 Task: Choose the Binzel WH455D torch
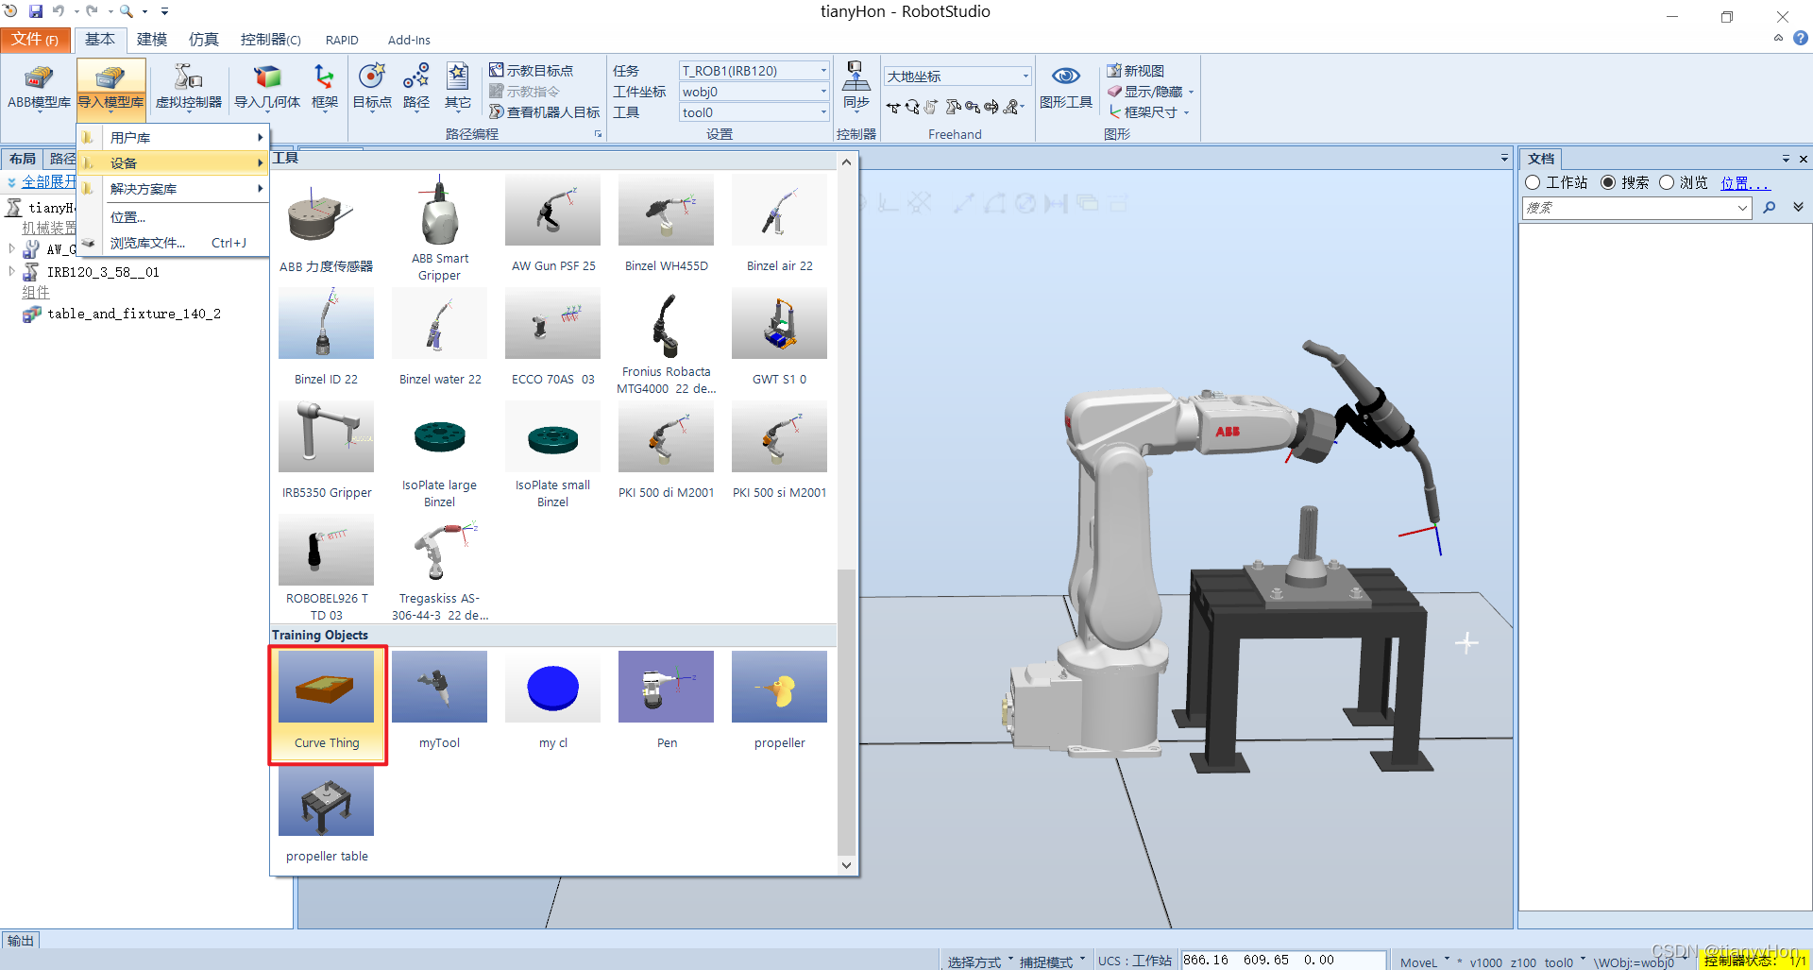point(667,224)
